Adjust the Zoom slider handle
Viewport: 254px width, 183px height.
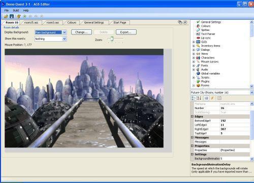click(112, 39)
